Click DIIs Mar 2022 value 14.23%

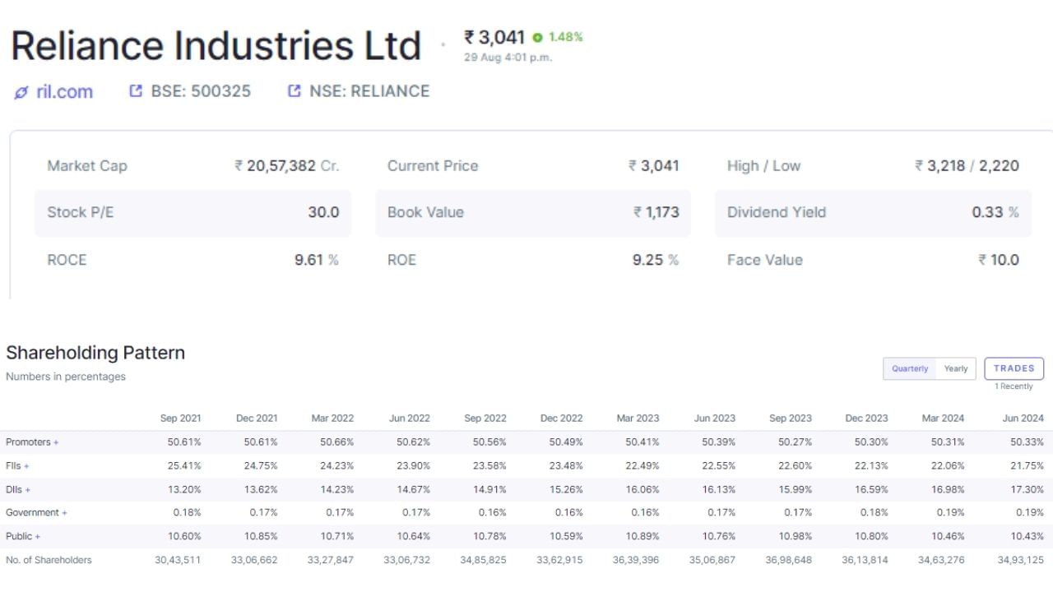[x=337, y=489]
